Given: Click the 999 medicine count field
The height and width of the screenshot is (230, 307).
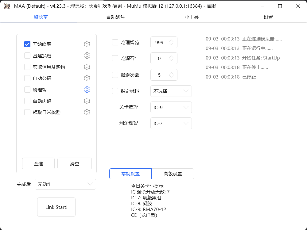Looking at the screenshot, I should click(161, 42).
